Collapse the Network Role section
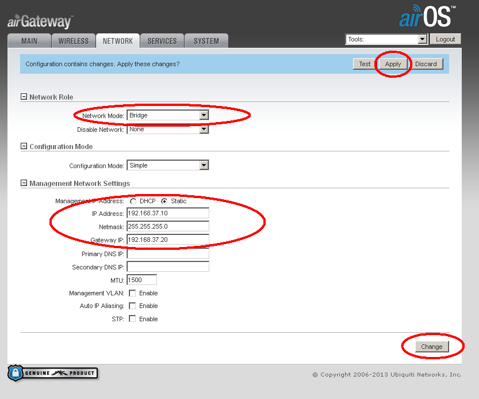The width and height of the screenshot is (479, 399). (24, 97)
